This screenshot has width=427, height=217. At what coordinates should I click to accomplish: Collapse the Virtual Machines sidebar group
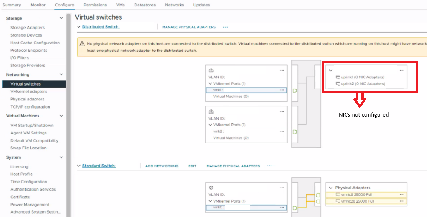pos(61,116)
